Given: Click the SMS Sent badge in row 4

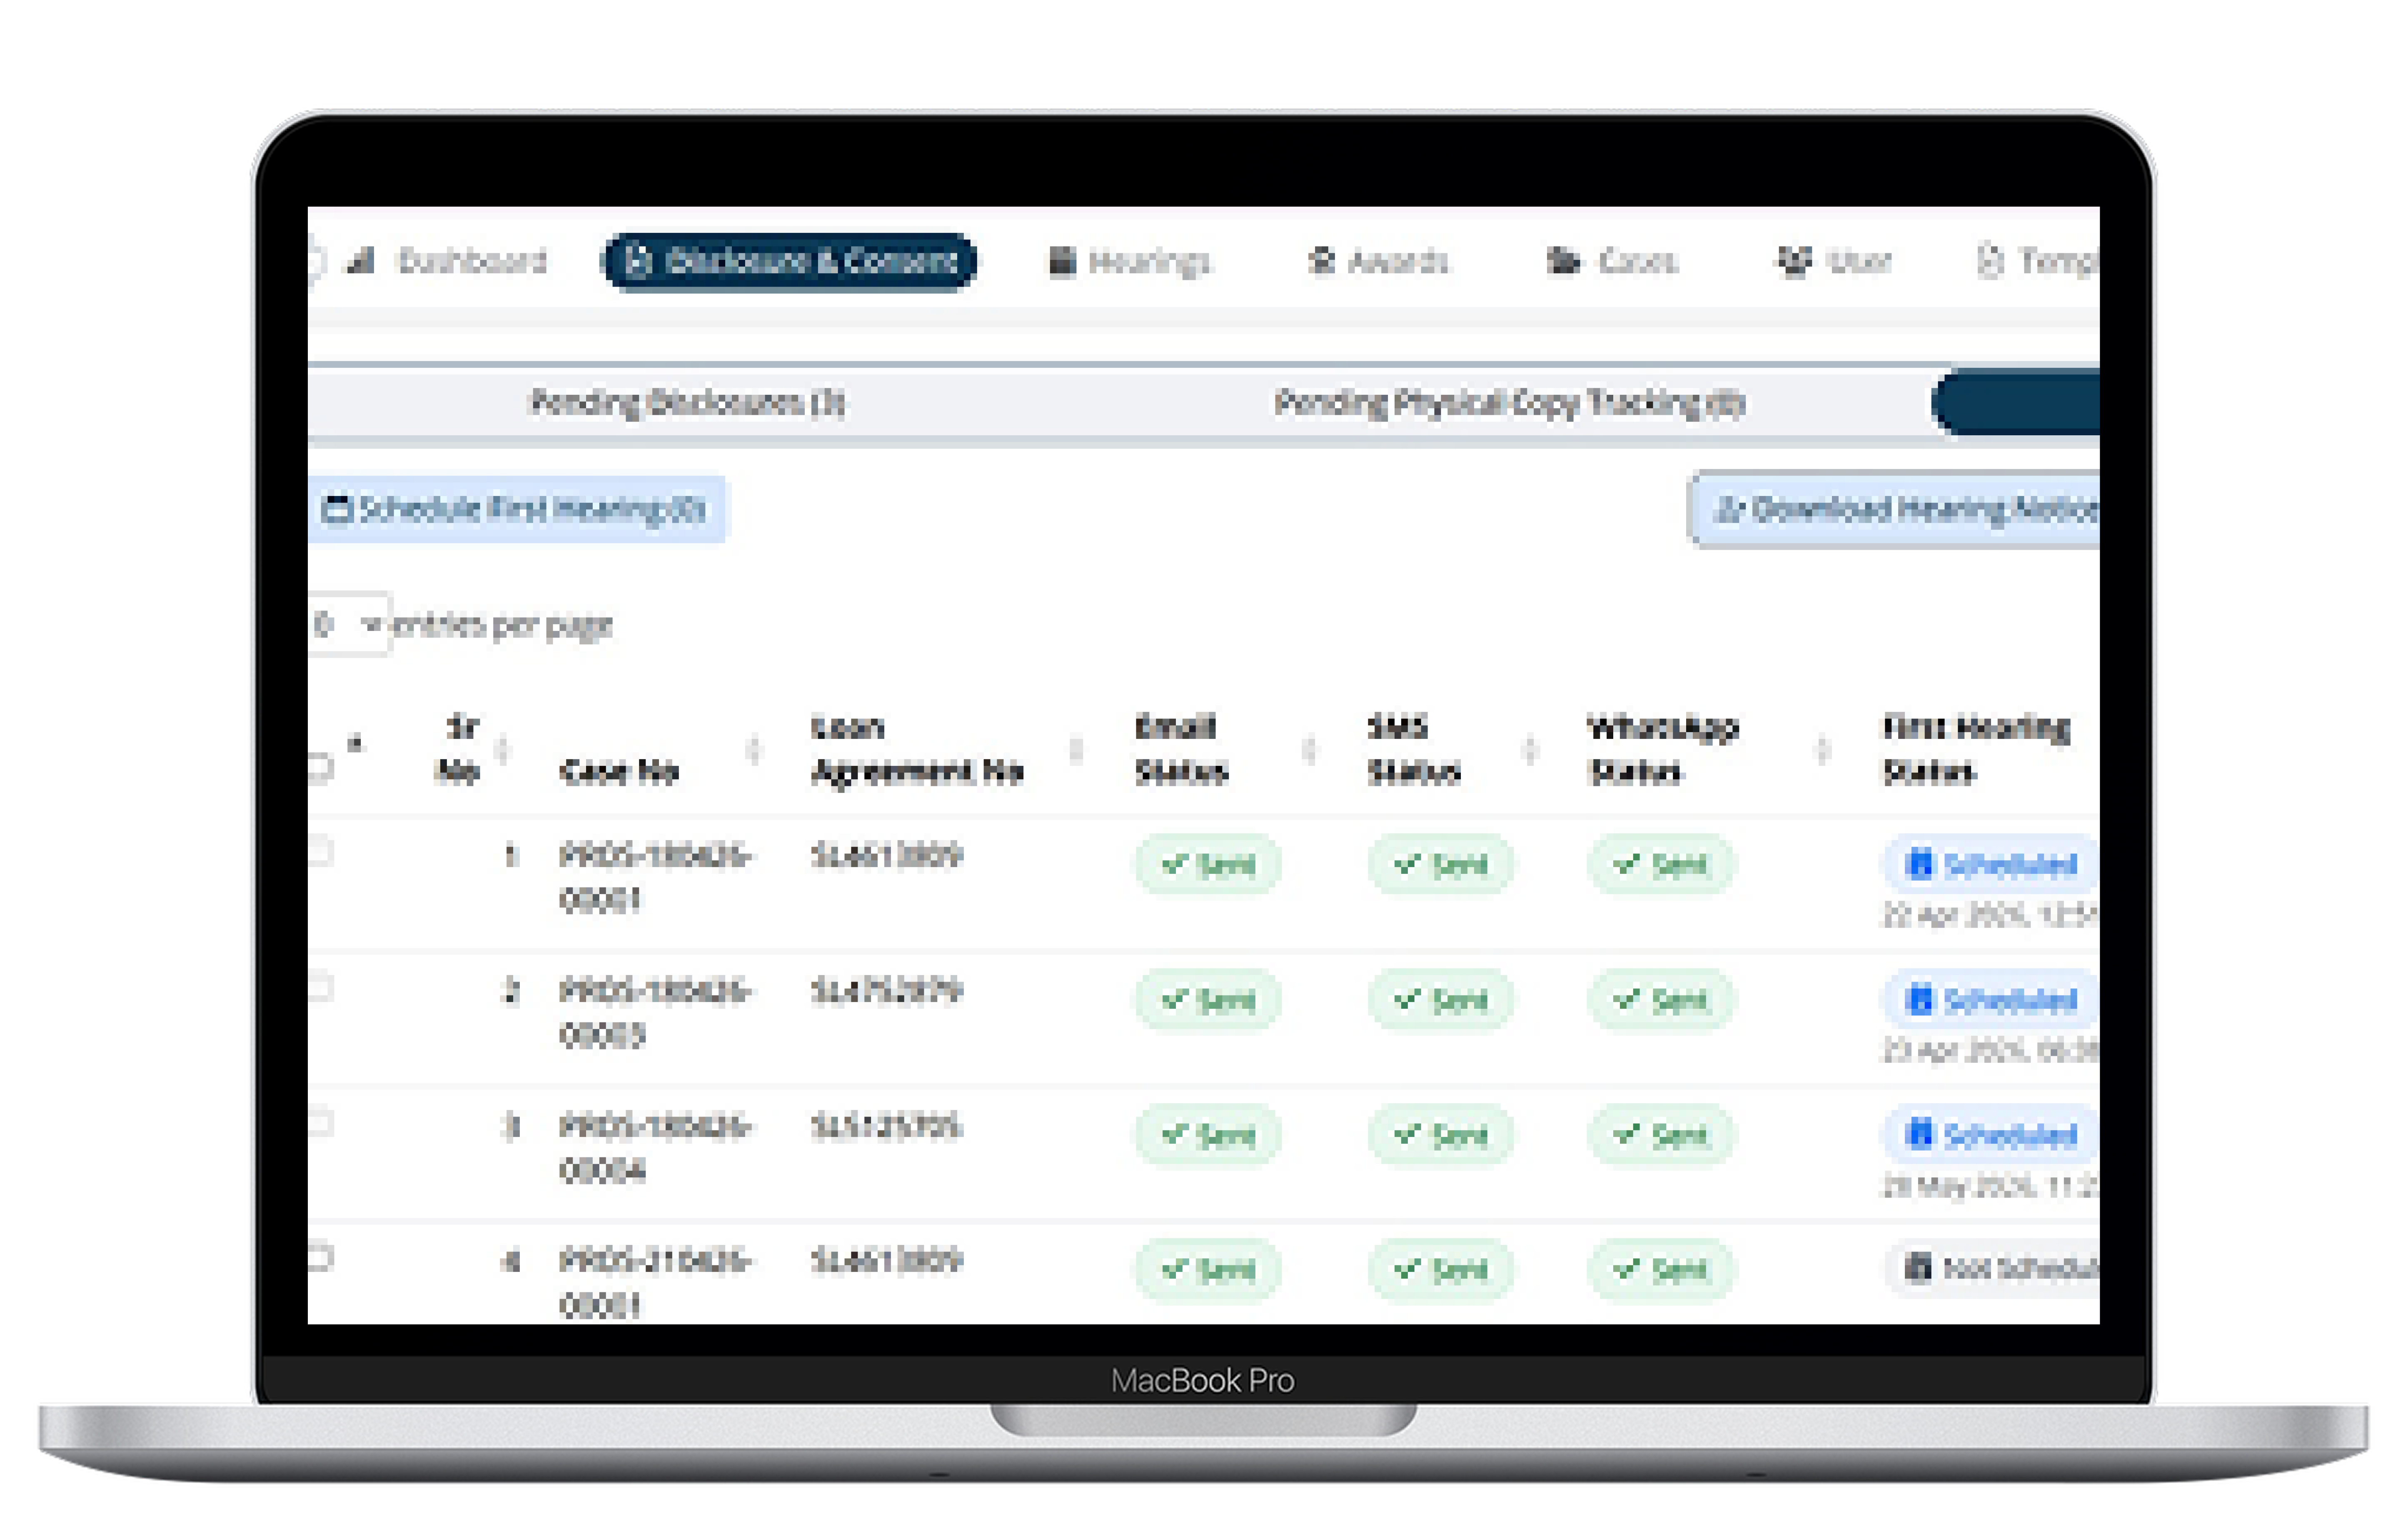Looking at the screenshot, I should click(x=1441, y=1269).
